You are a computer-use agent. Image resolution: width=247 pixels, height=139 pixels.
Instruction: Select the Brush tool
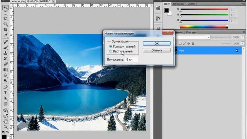click(x=5, y=47)
